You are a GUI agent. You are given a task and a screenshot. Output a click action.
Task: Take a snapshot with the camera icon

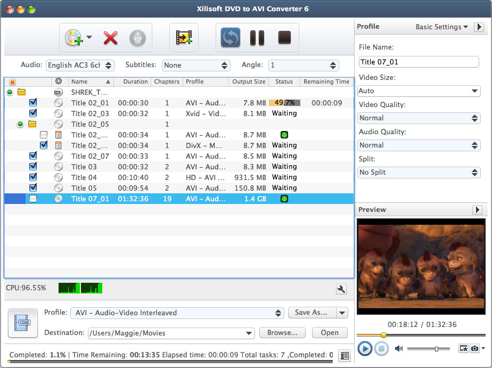(x=475, y=348)
